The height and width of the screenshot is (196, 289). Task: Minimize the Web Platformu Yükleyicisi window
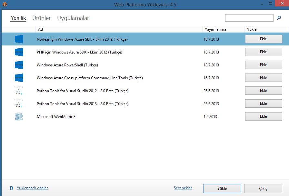pos(262,4)
